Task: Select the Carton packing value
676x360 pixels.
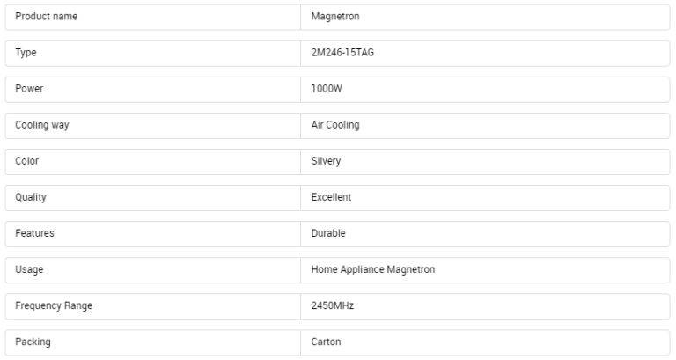Action: (x=326, y=342)
